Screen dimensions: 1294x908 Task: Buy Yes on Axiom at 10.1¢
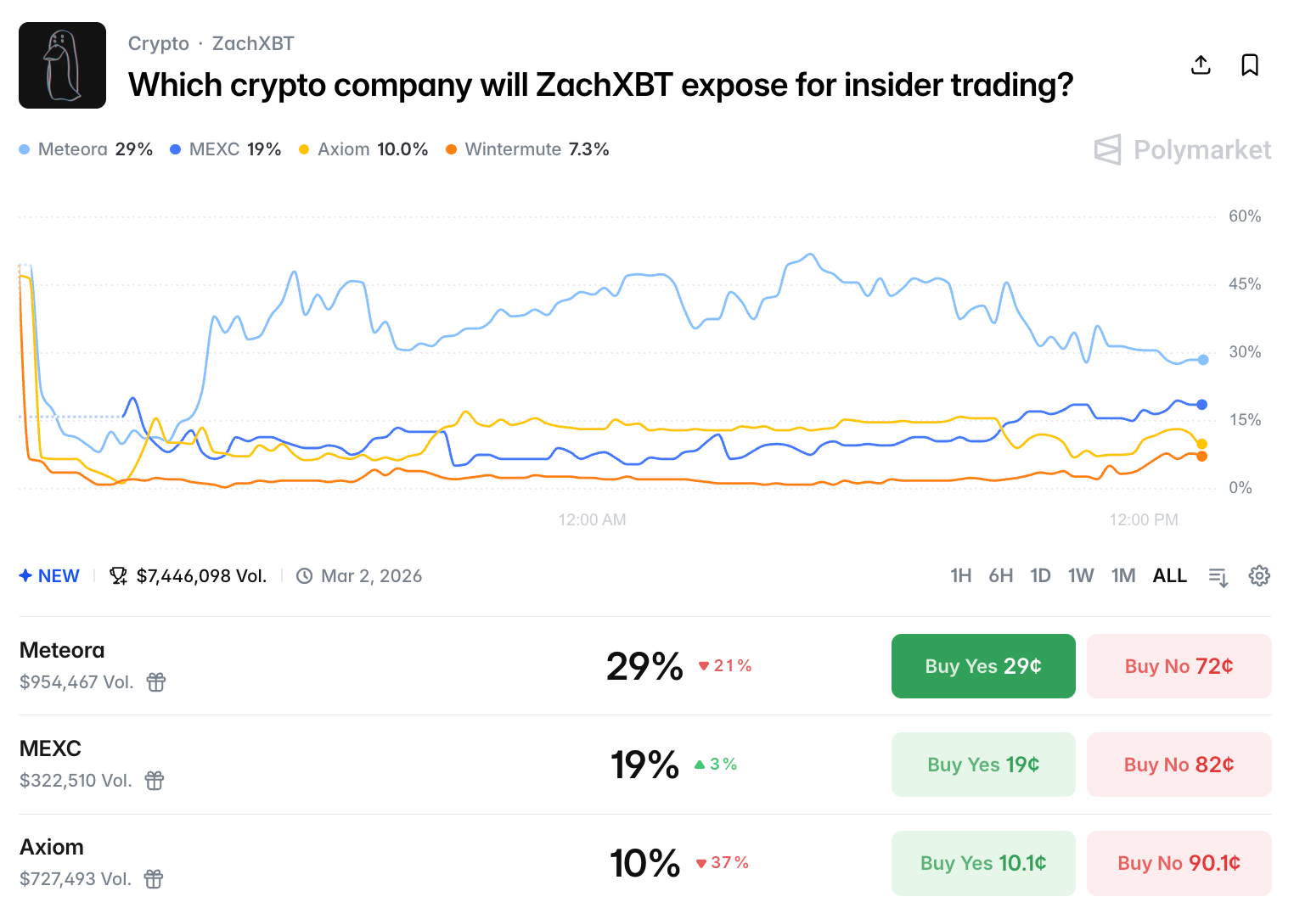coord(982,863)
